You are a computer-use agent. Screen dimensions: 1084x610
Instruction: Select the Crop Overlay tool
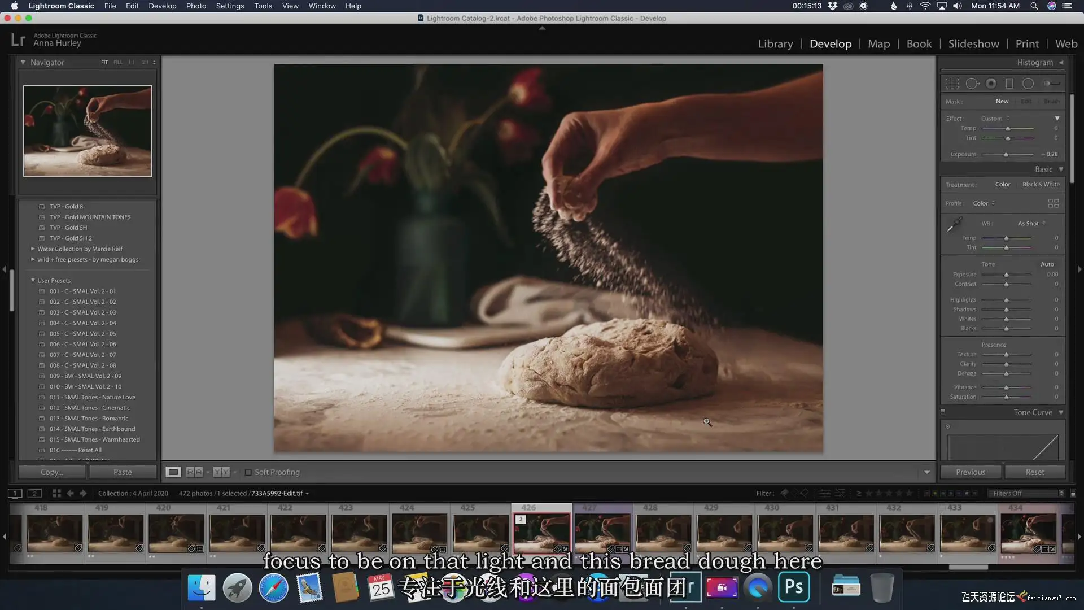pyautogui.click(x=952, y=84)
